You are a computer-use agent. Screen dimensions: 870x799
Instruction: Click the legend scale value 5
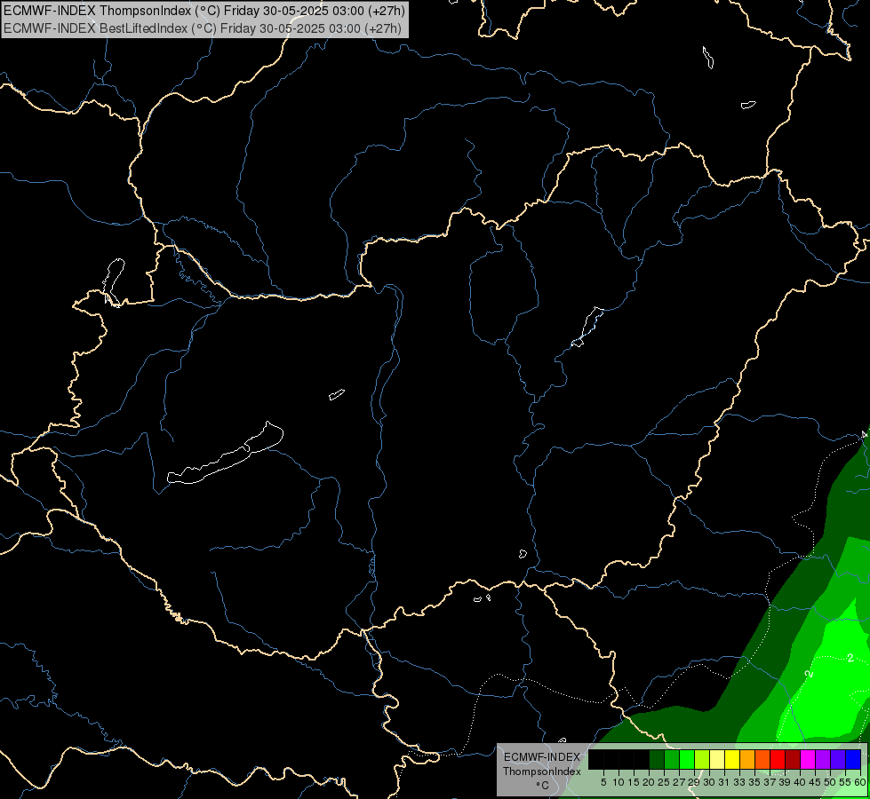tap(603, 782)
